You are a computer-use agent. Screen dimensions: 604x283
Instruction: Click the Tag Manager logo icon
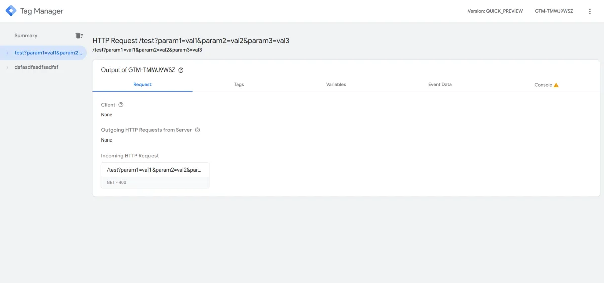click(11, 11)
